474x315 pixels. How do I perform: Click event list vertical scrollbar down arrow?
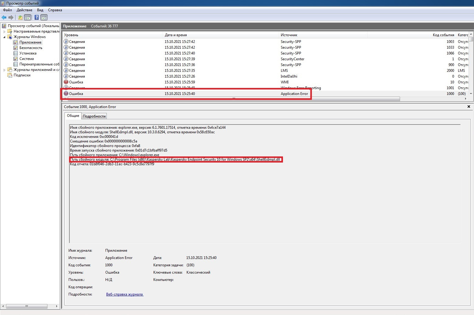click(471, 94)
